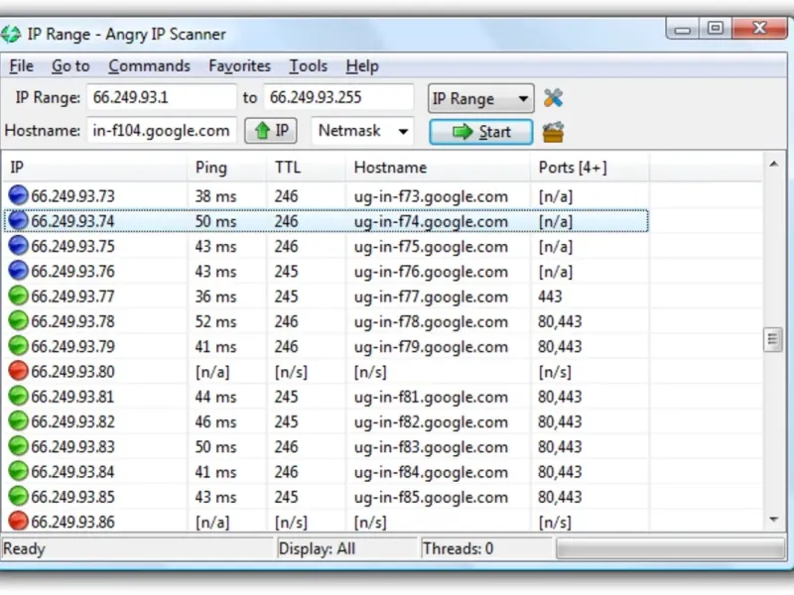
Task: Select green status icon for 66.249.93.85
Action: click(x=18, y=497)
